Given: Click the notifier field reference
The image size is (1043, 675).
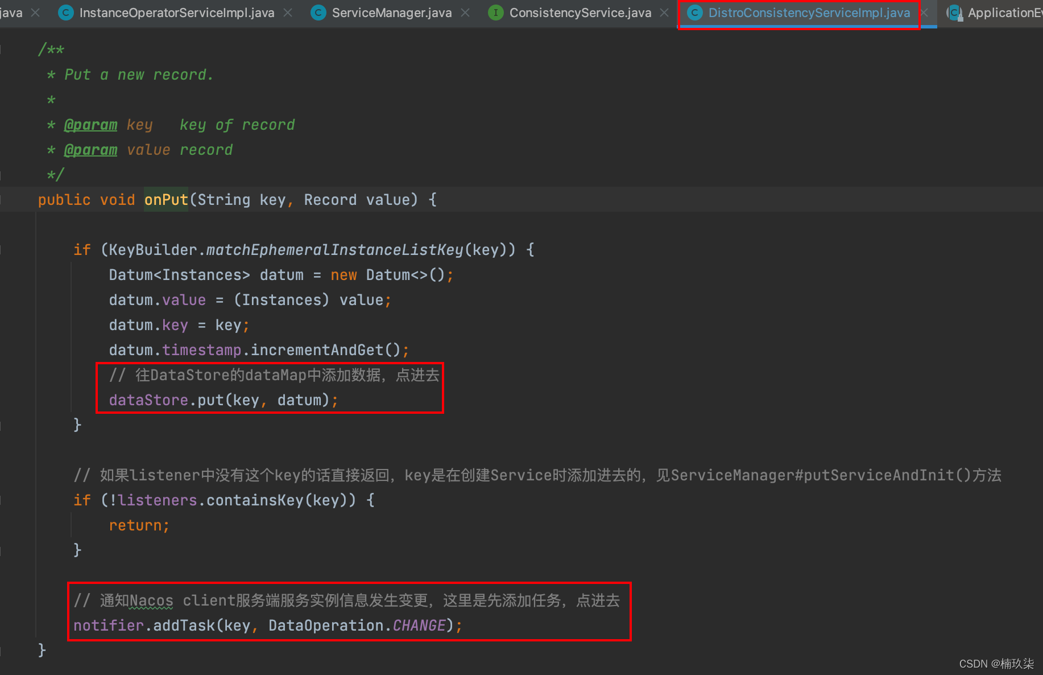Looking at the screenshot, I should point(109,625).
